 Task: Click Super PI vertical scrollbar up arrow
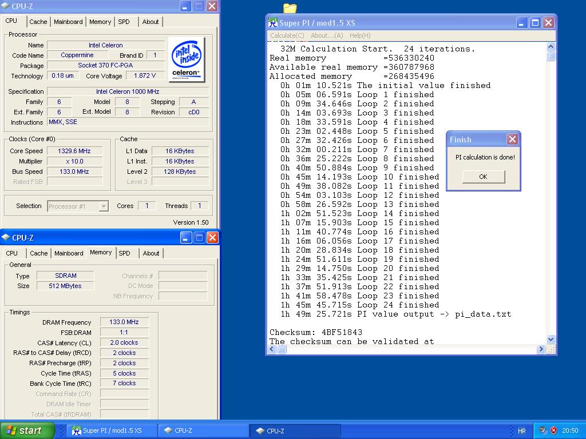[551, 47]
